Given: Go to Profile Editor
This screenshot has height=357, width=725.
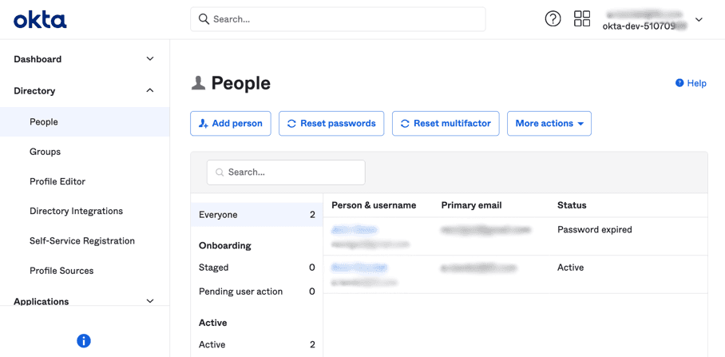Looking at the screenshot, I should 57,181.
